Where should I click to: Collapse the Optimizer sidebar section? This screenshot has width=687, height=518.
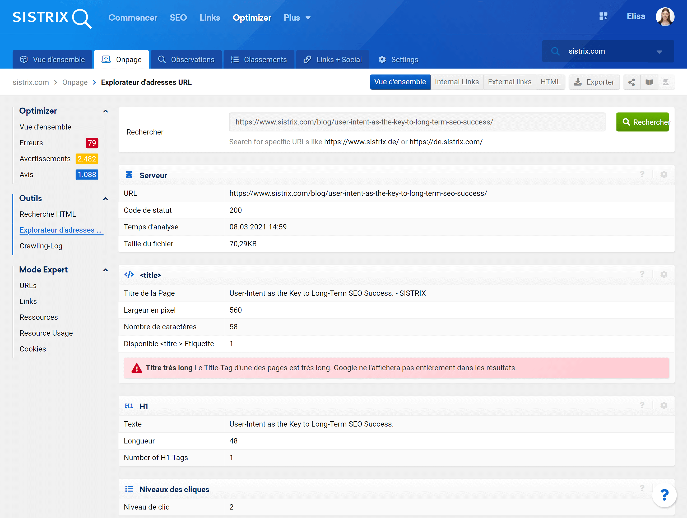coord(106,111)
